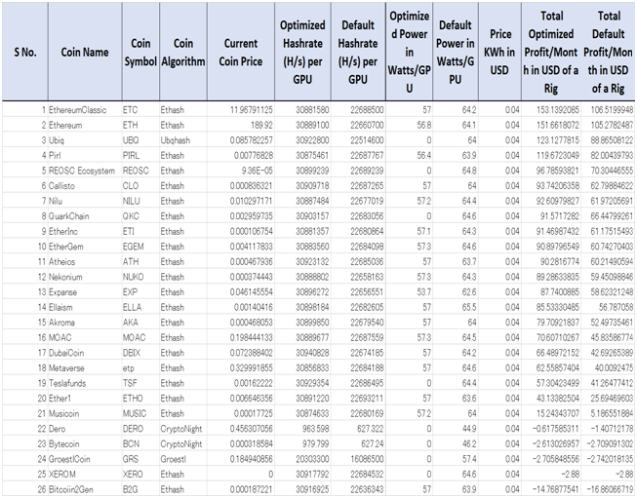Select the NUKO symbol cell

140,277
